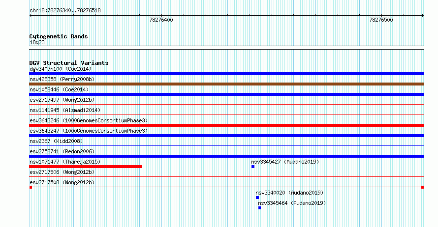Click the dgv3407n100 (Coe2014) variant label
Screen dimensions: 438x227
pyautogui.click(x=61, y=69)
